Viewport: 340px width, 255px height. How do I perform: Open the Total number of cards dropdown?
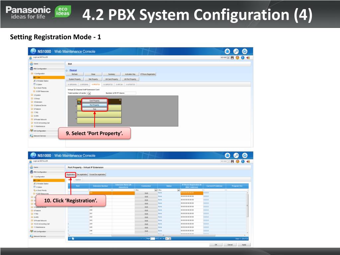tap(89, 93)
